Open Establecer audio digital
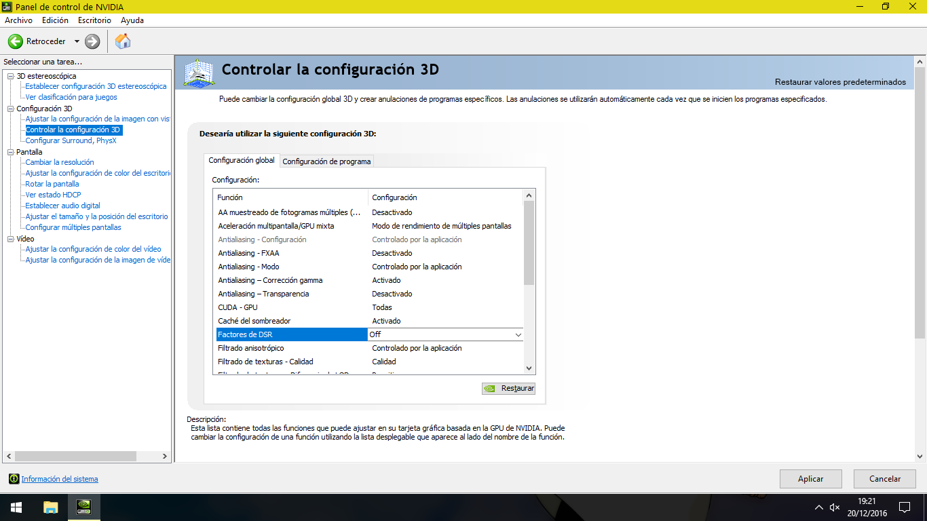 (62, 206)
